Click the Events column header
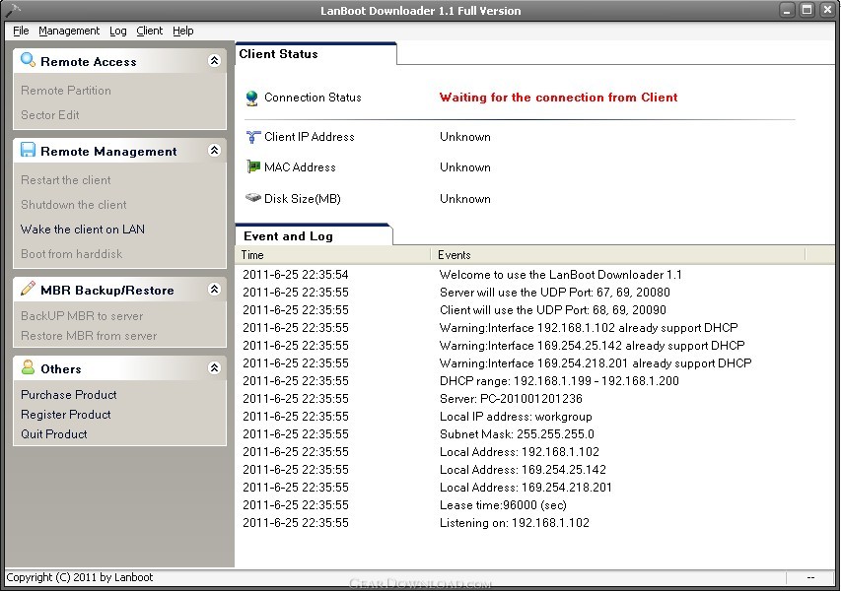This screenshot has height=592, width=841. [x=618, y=255]
